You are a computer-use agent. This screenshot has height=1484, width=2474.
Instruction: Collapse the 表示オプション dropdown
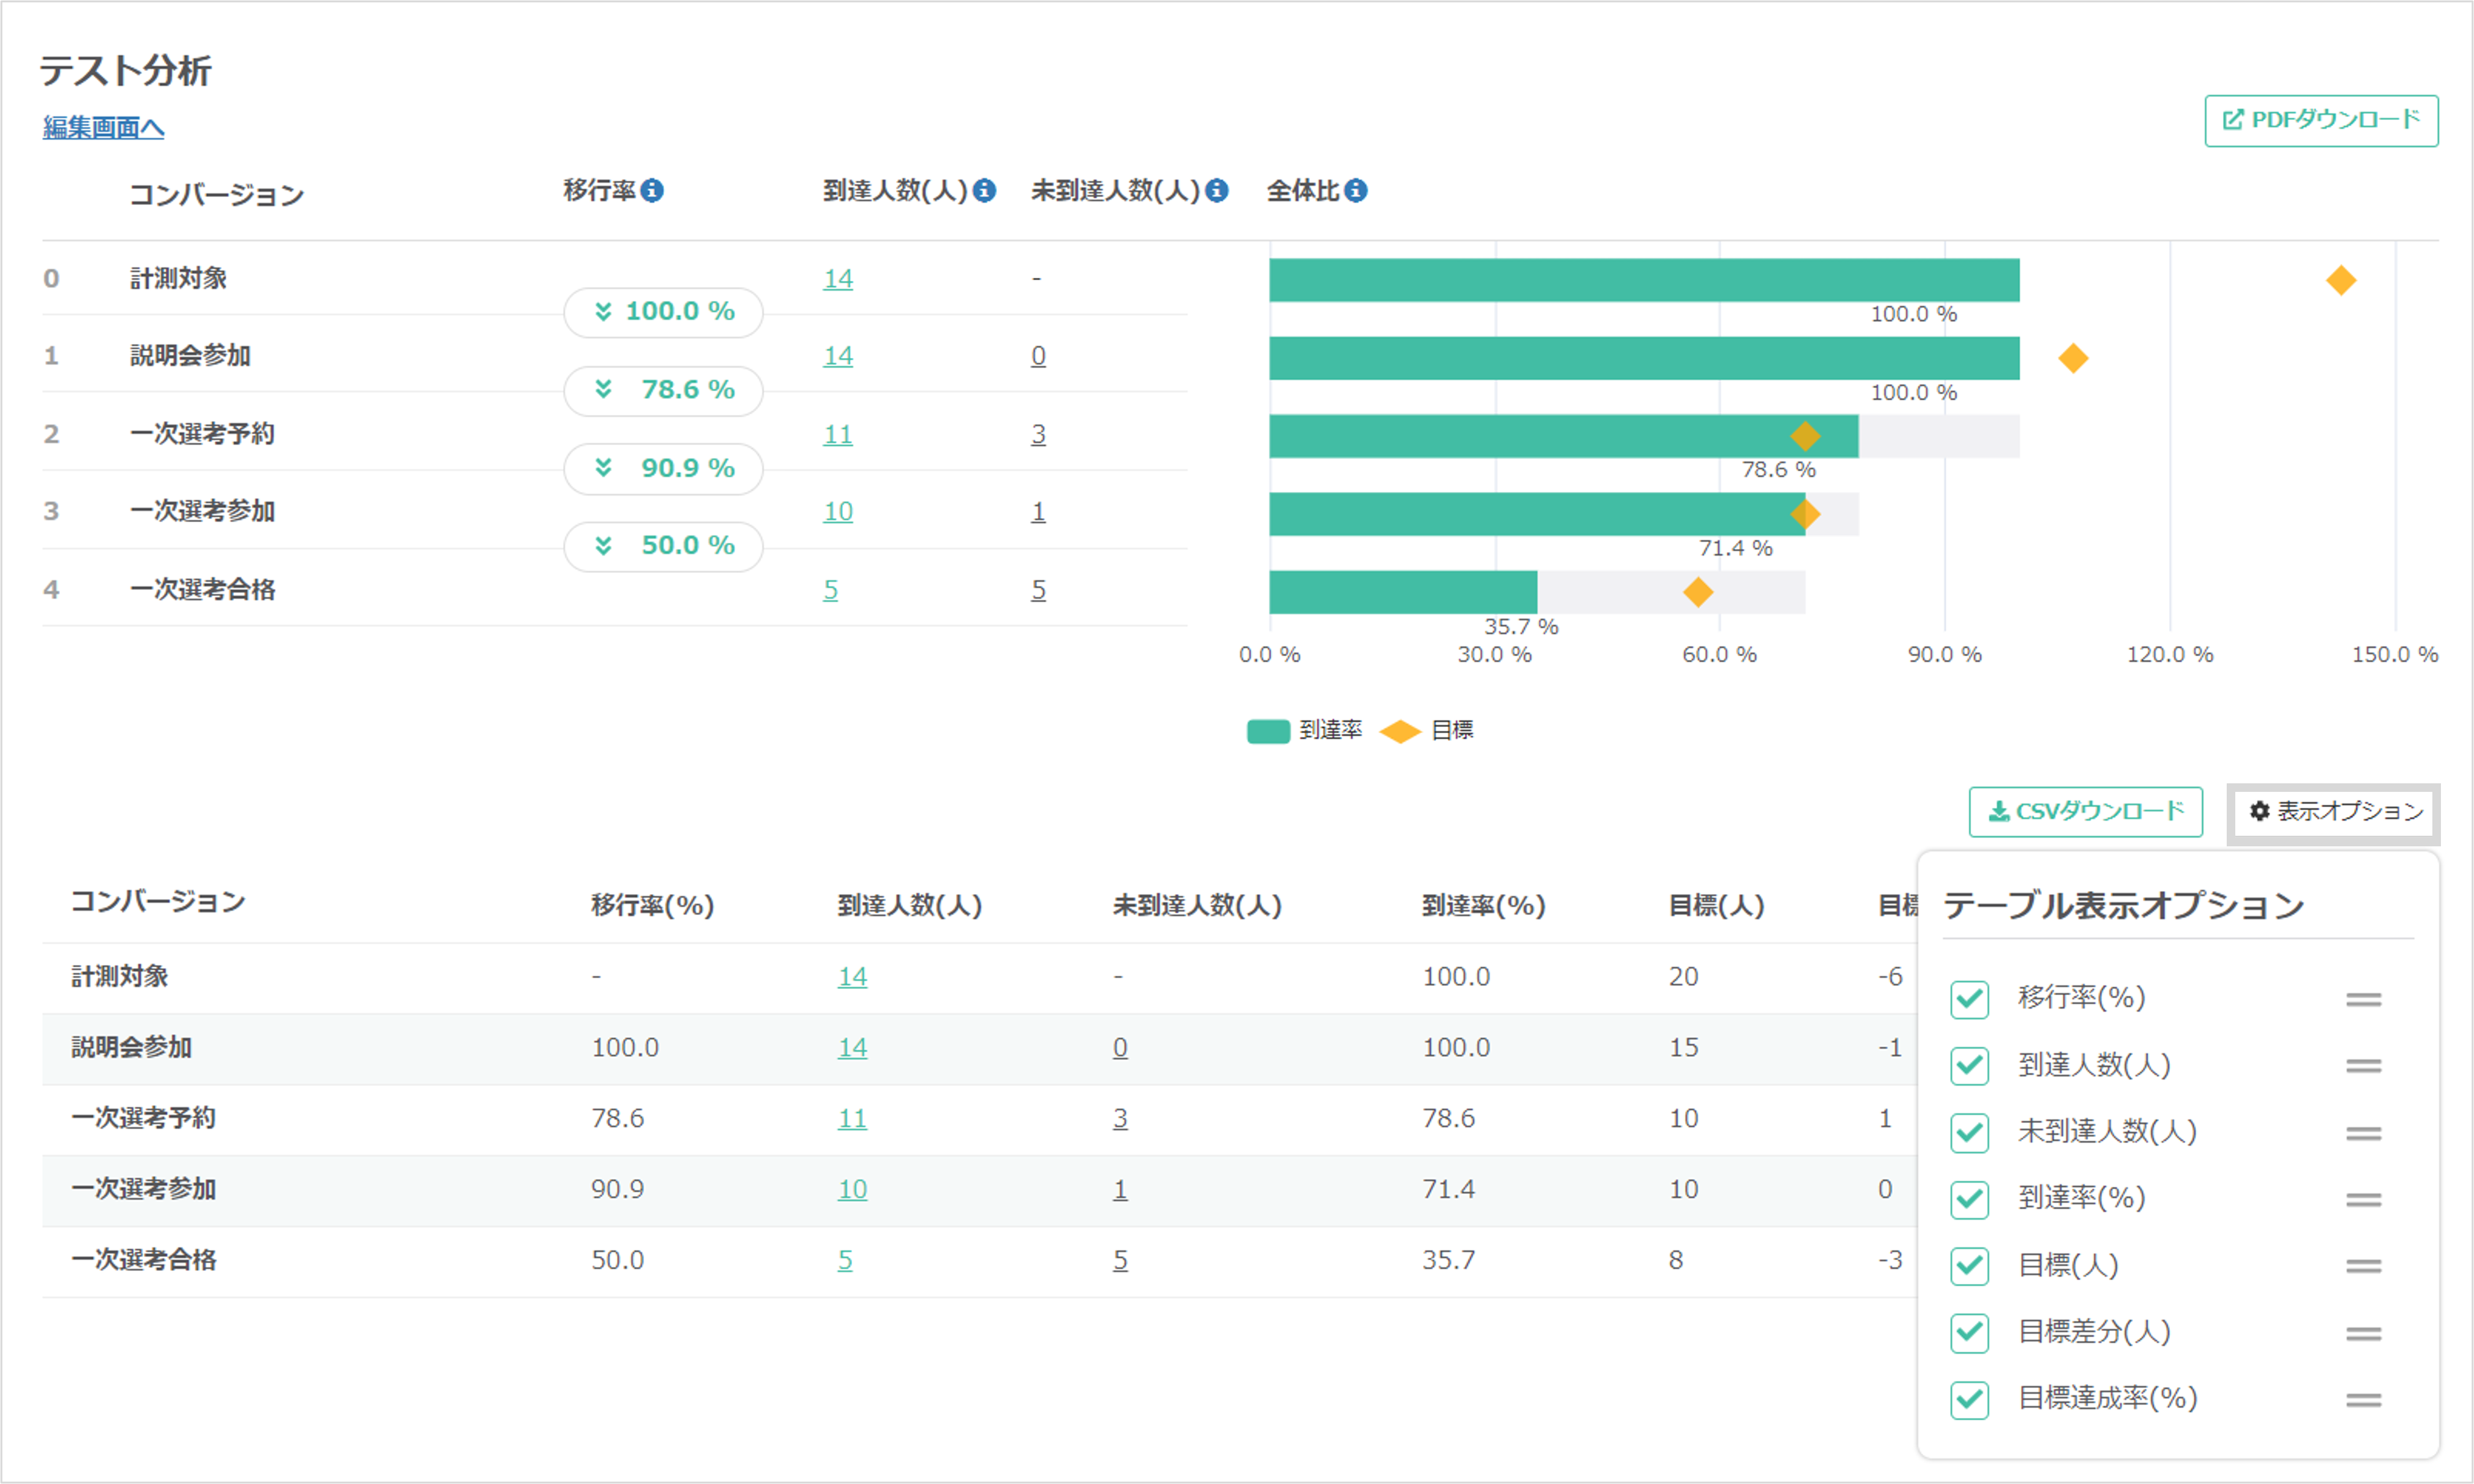(2334, 812)
